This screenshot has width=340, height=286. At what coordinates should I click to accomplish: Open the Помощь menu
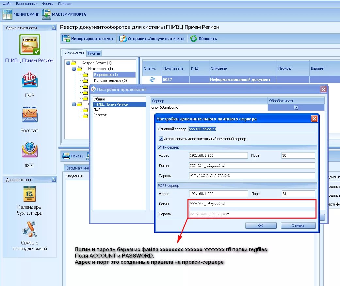[x=65, y=4]
